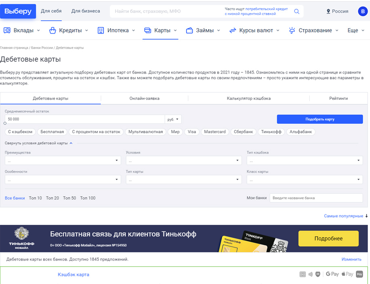Click the contactless payment icon
The image size is (370, 284).
tap(310, 274)
